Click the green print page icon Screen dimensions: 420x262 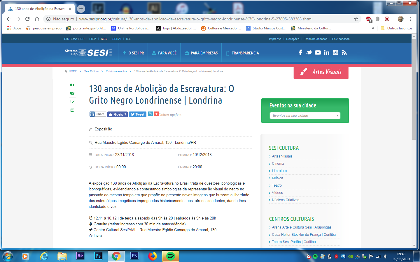tap(72, 110)
